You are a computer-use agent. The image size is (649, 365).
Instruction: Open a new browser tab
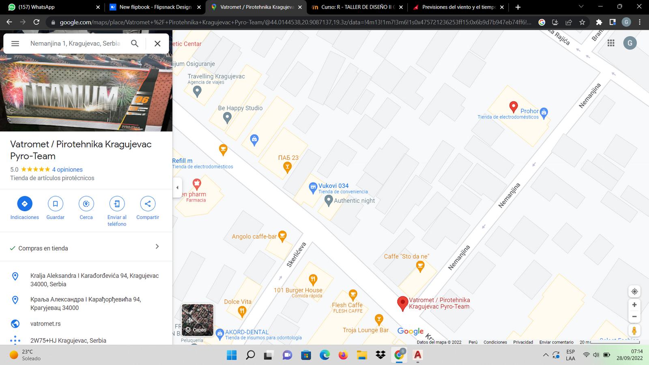518,7
